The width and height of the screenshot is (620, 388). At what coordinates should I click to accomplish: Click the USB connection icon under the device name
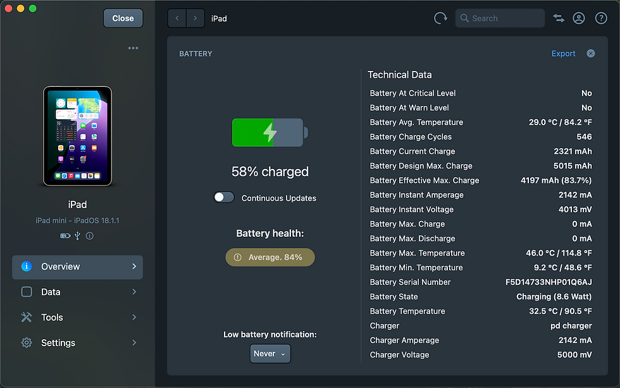click(77, 235)
